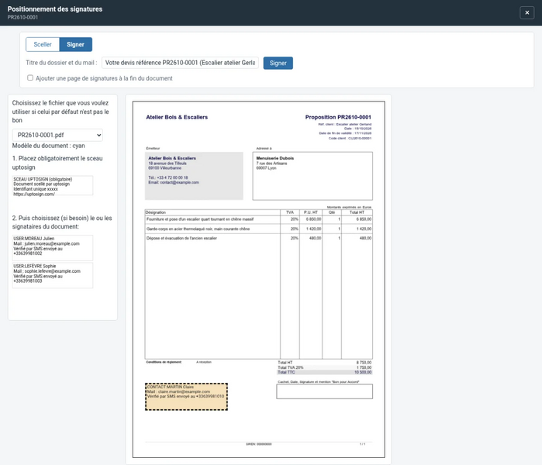542x465 pixels.
Task: Click 'Modèle du document : cyan' text
Action: pyautogui.click(x=48, y=146)
